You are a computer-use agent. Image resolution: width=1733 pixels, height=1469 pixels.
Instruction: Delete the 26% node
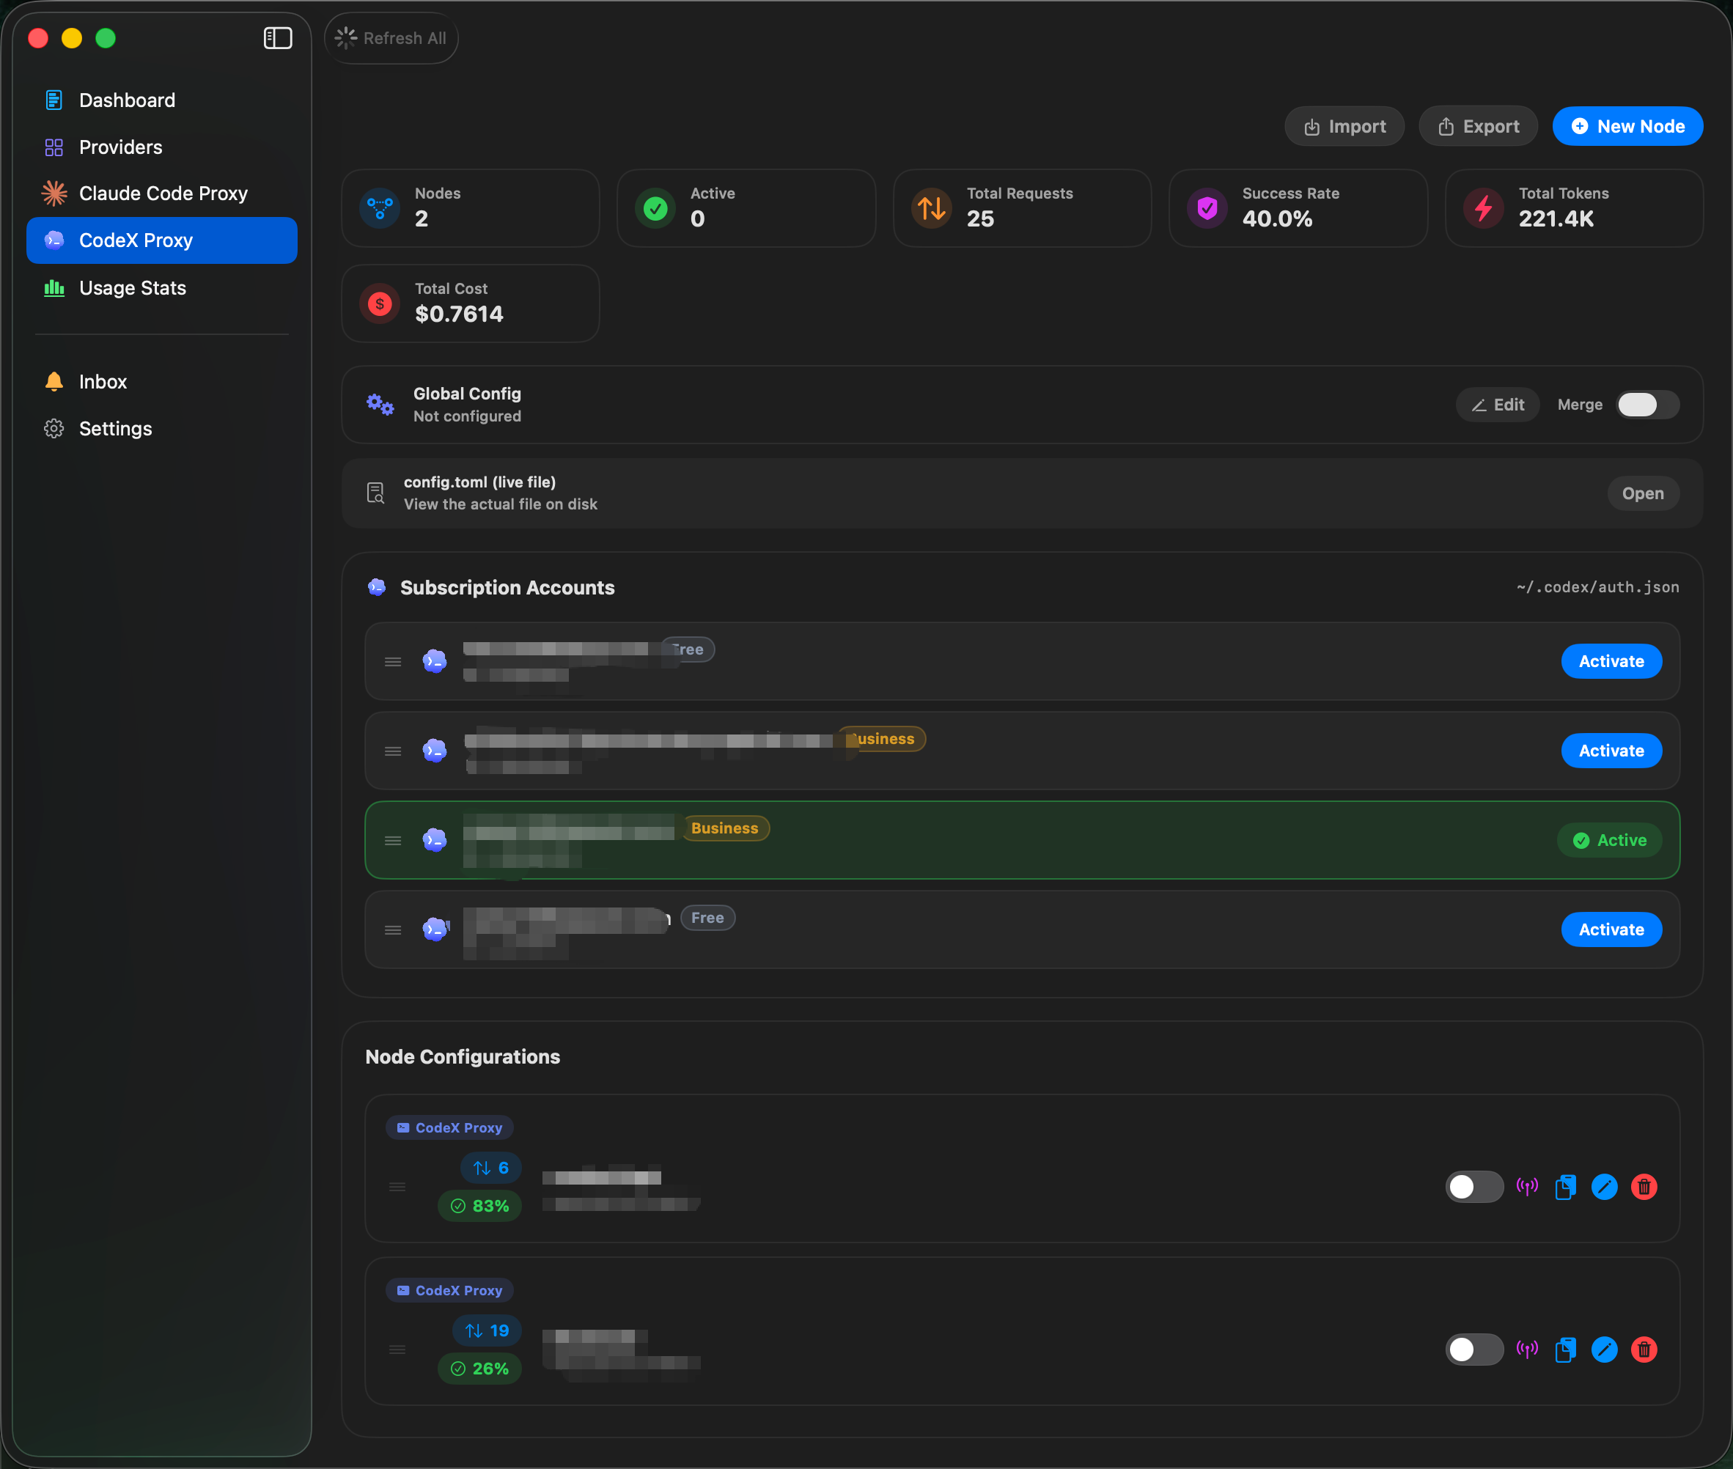[1644, 1349]
